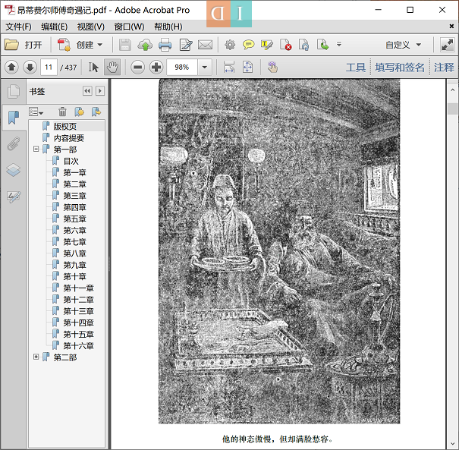Fit one full page to window
The width and height of the screenshot is (459, 450).
point(247,68)
